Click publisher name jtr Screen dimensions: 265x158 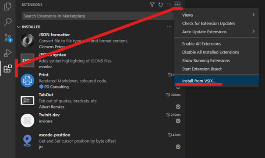pyautogui.click(x=41, y=147)
